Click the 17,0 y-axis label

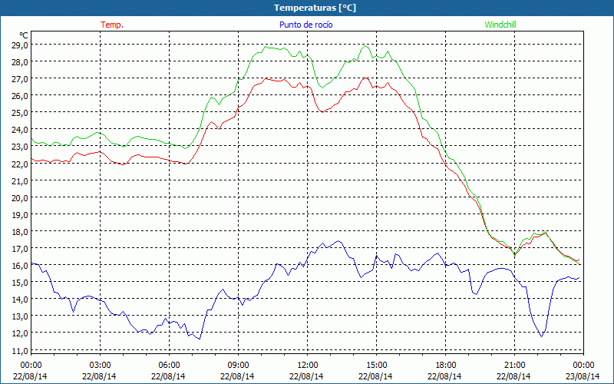coord(20,248)
